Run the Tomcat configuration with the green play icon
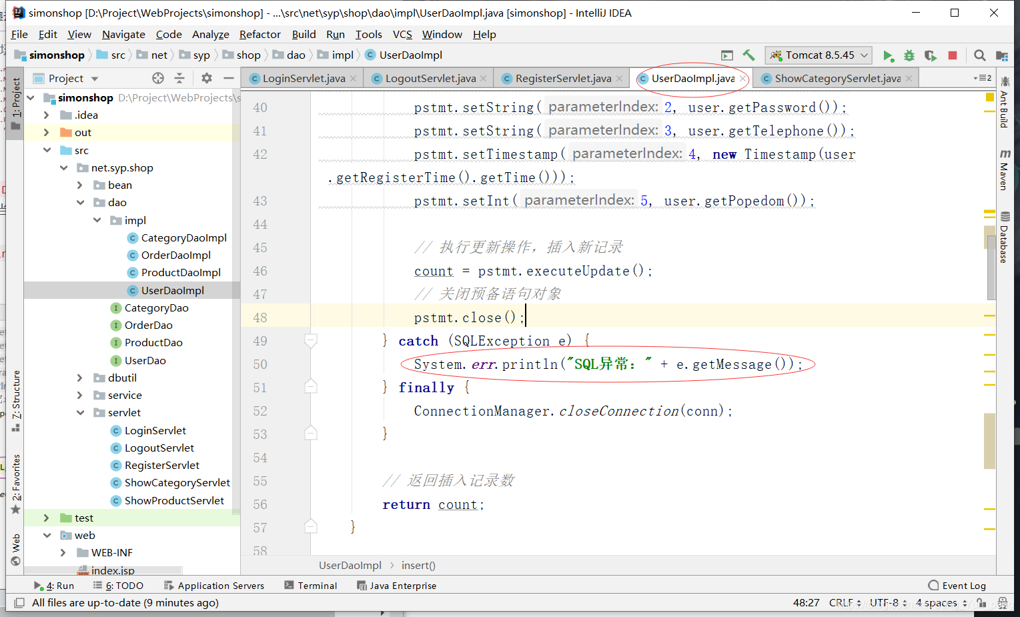The height and width of the screenshot is (617, 1020). point(888,55)
